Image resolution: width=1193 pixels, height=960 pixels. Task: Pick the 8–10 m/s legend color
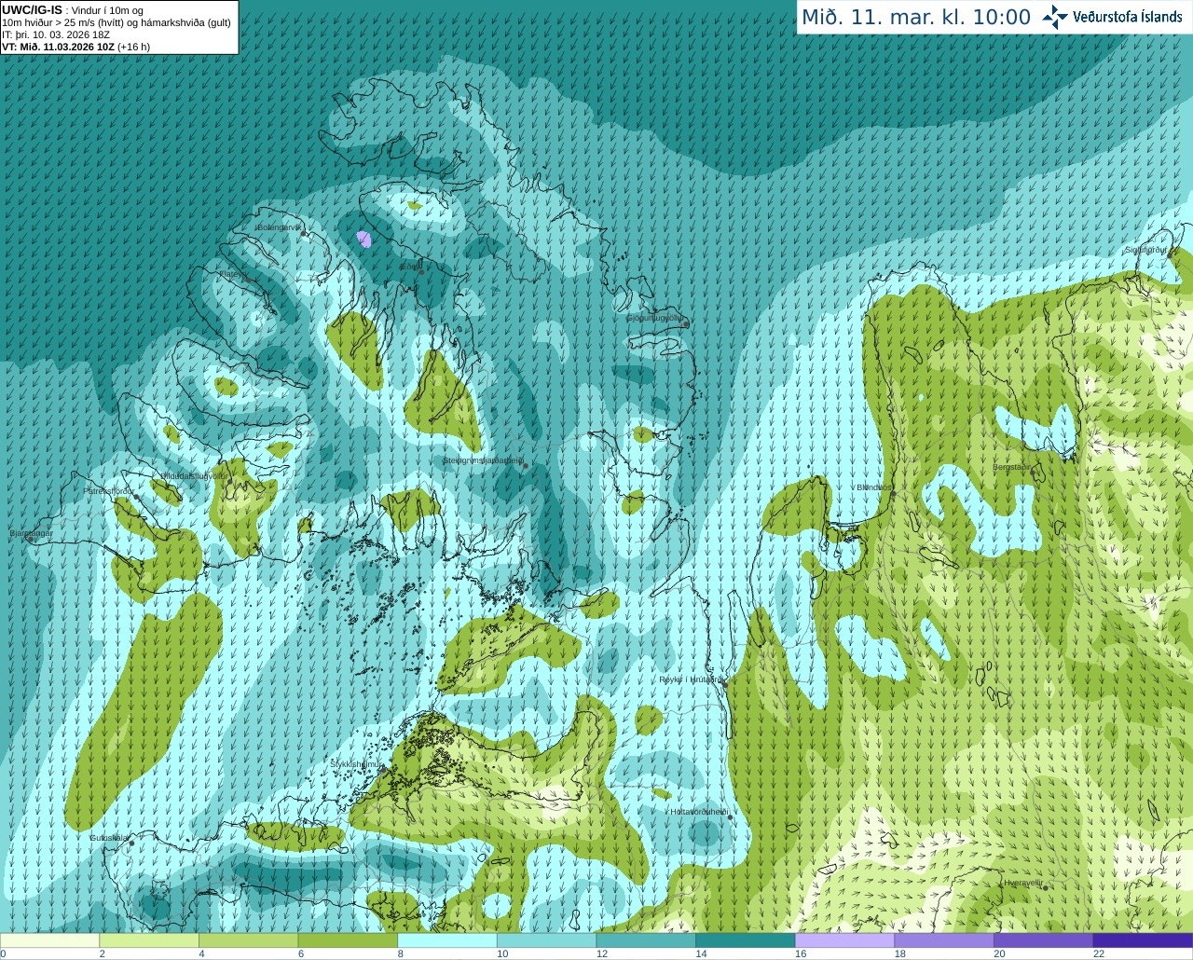point(447,940)
